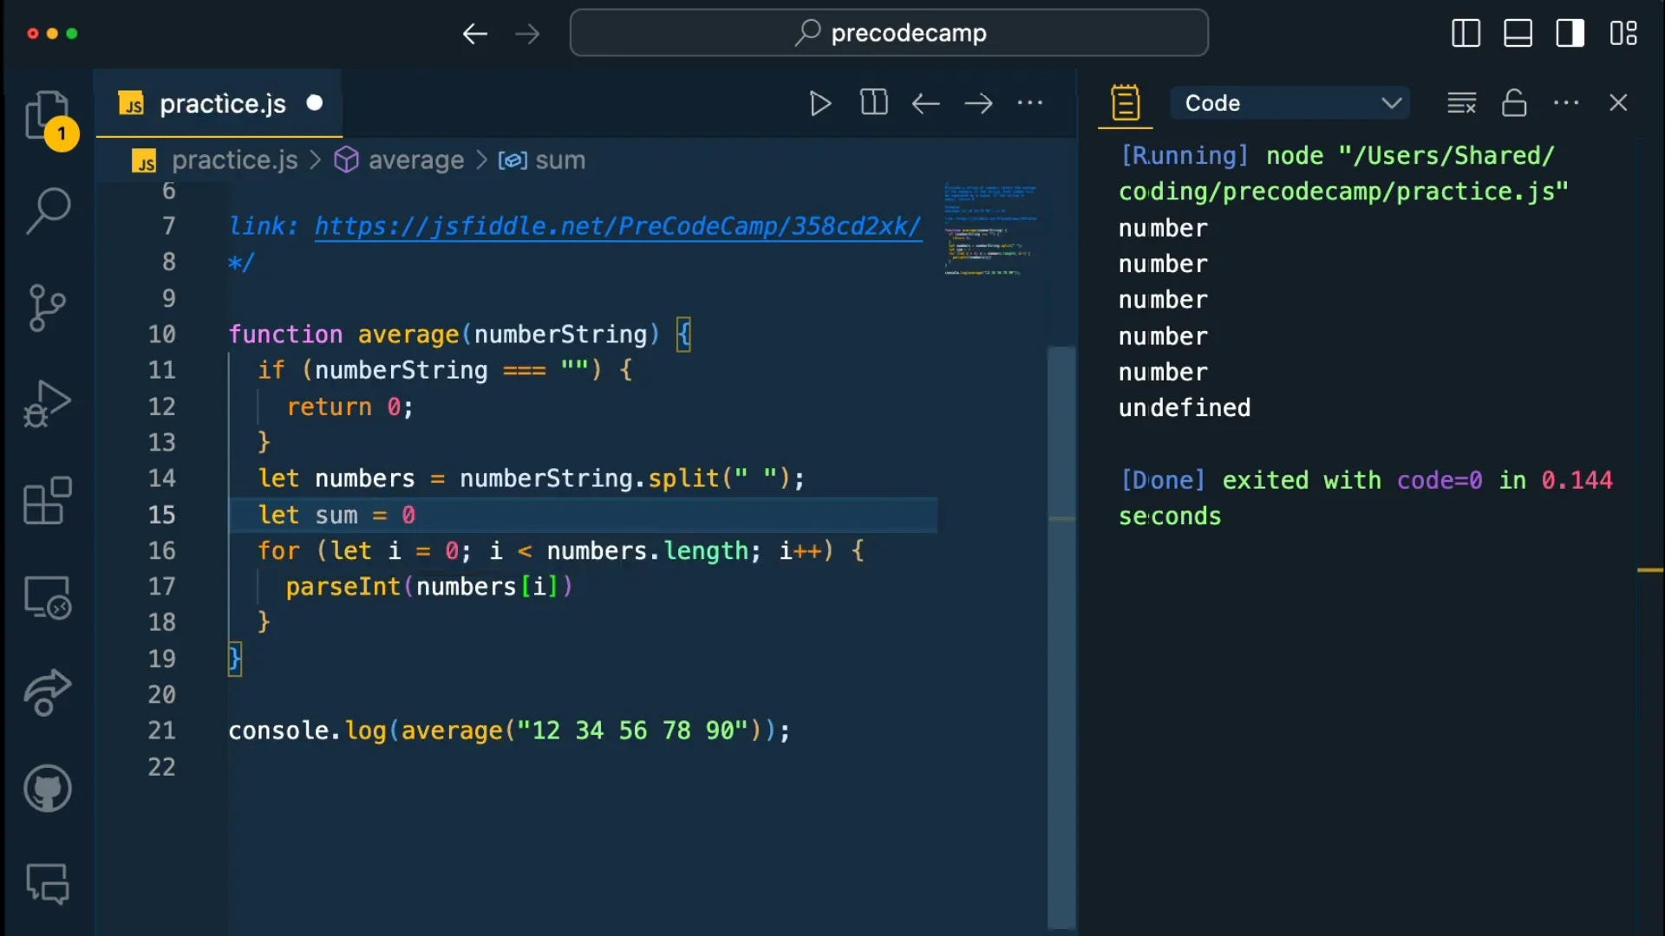Open the Search view in the activity bar
1665x936 pixels.
click(x=47, y=211)
